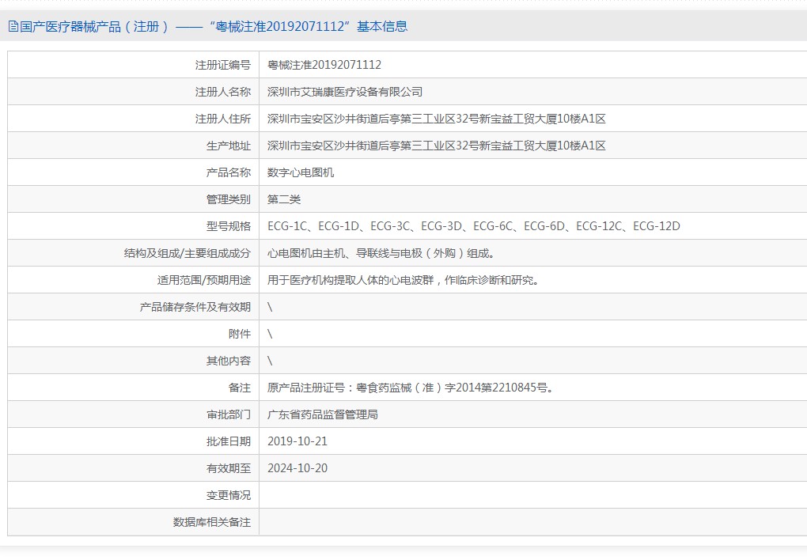The height and width of the screenshot is (560, 807).
Task: Click the intended use text 用于医疗机构提取人体的心电波群
Action: click(403, 280)
